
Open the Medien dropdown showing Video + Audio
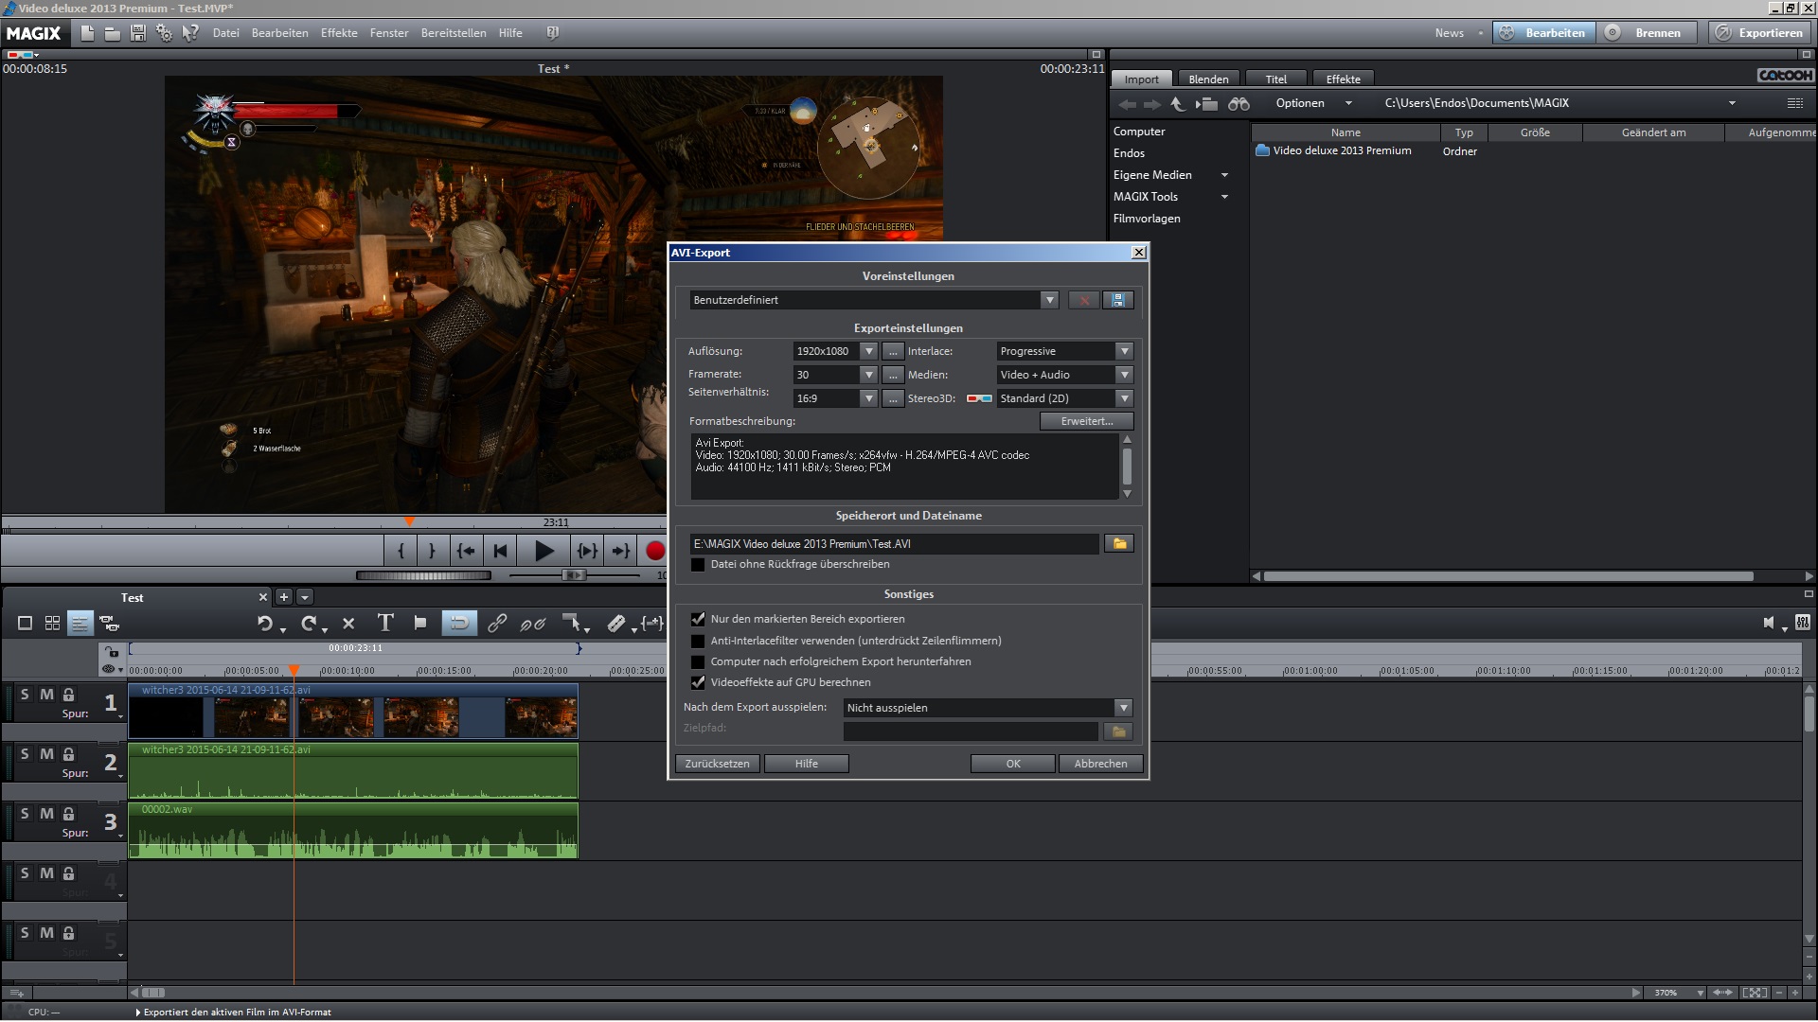coord(1124,375)
